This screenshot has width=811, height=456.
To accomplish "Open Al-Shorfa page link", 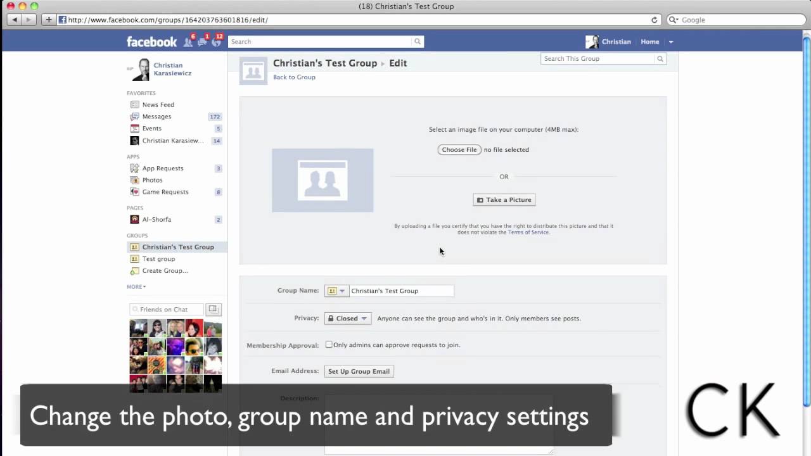I will 156,219.
